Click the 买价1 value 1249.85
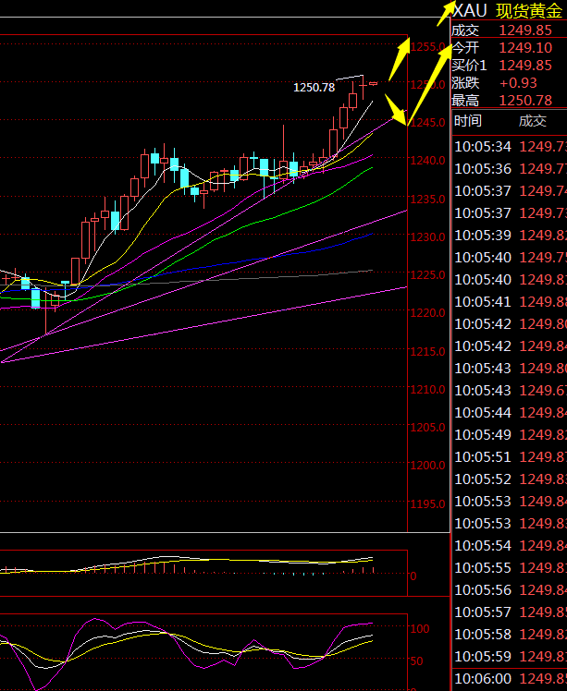The height and width of the screenshot is (691, 567). coord(525,66)
